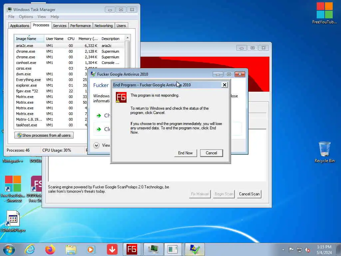Open the File menu in Task Manager

coord(11,17)
